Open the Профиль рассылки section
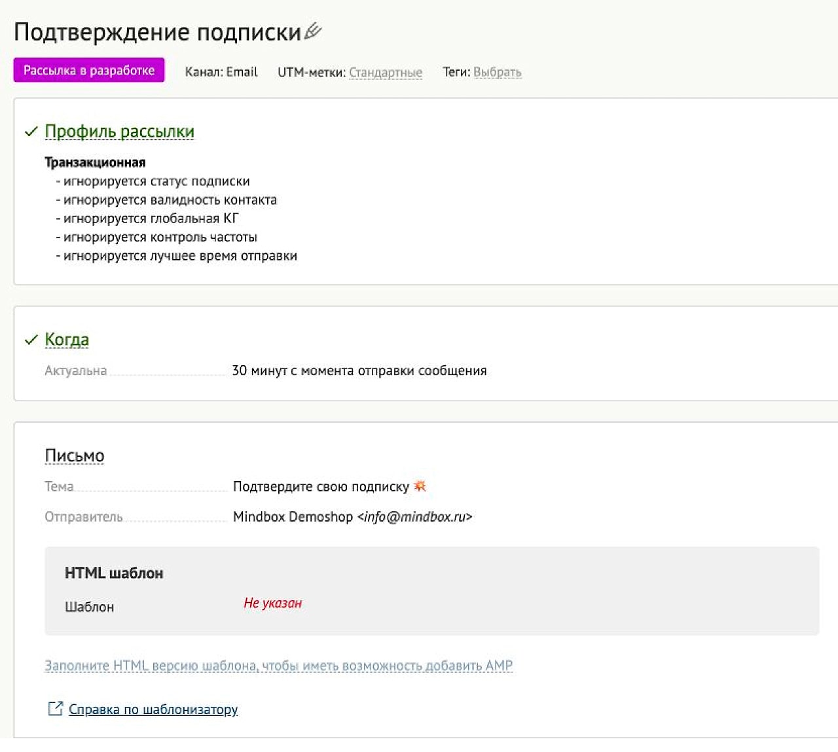 click(x=119, y=132)
